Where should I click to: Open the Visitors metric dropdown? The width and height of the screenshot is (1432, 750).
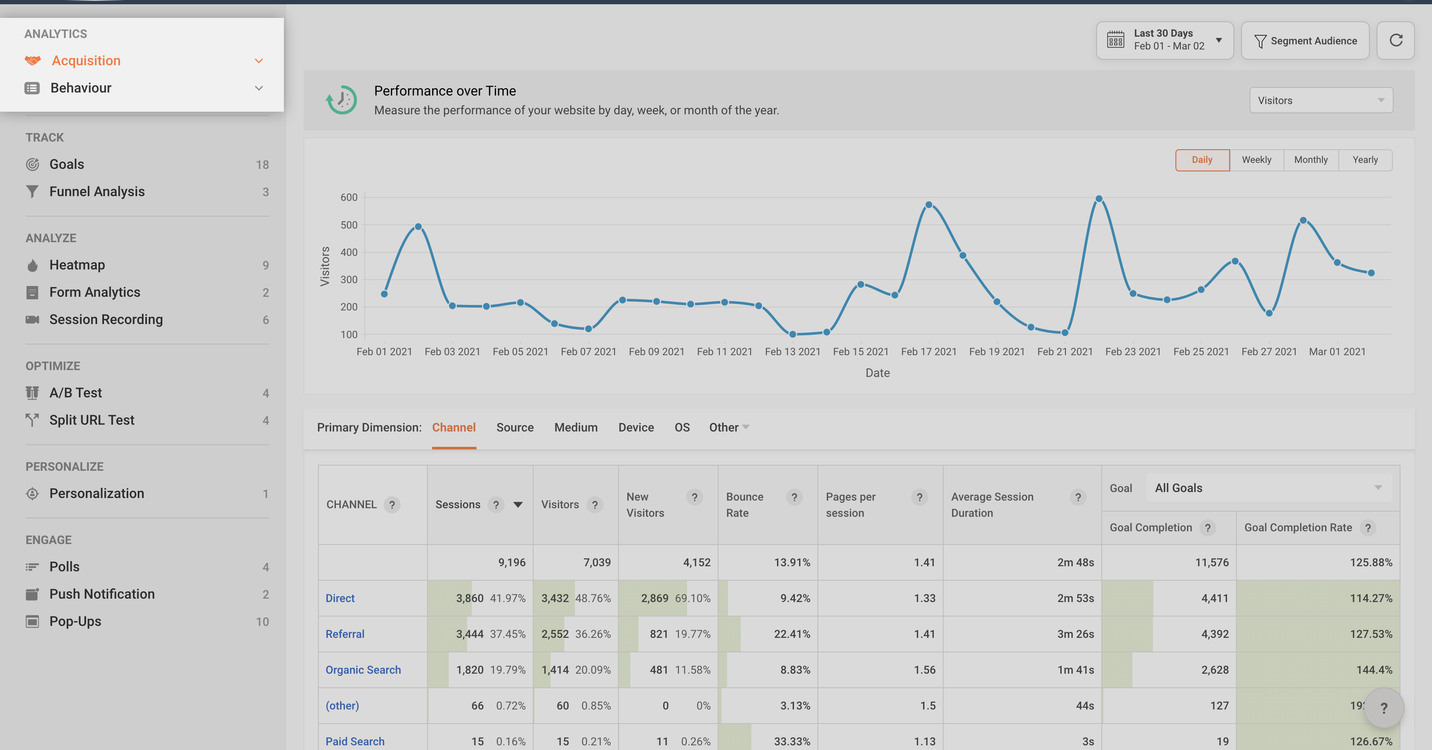pos(1321,101)
